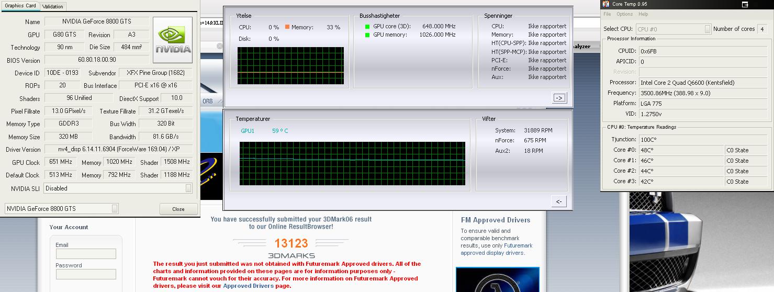This screenshot has width=774, height=292.
Task: Click the Core #1 C0 State cell
Action: [747, 161]
